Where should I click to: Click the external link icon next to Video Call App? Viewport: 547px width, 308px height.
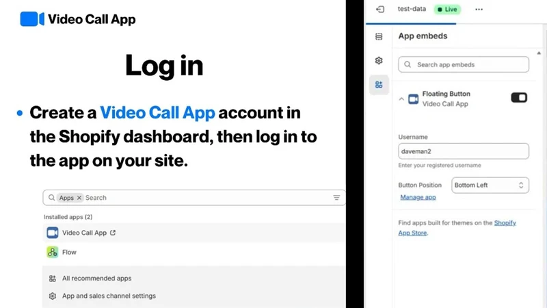tap(113, 233)
